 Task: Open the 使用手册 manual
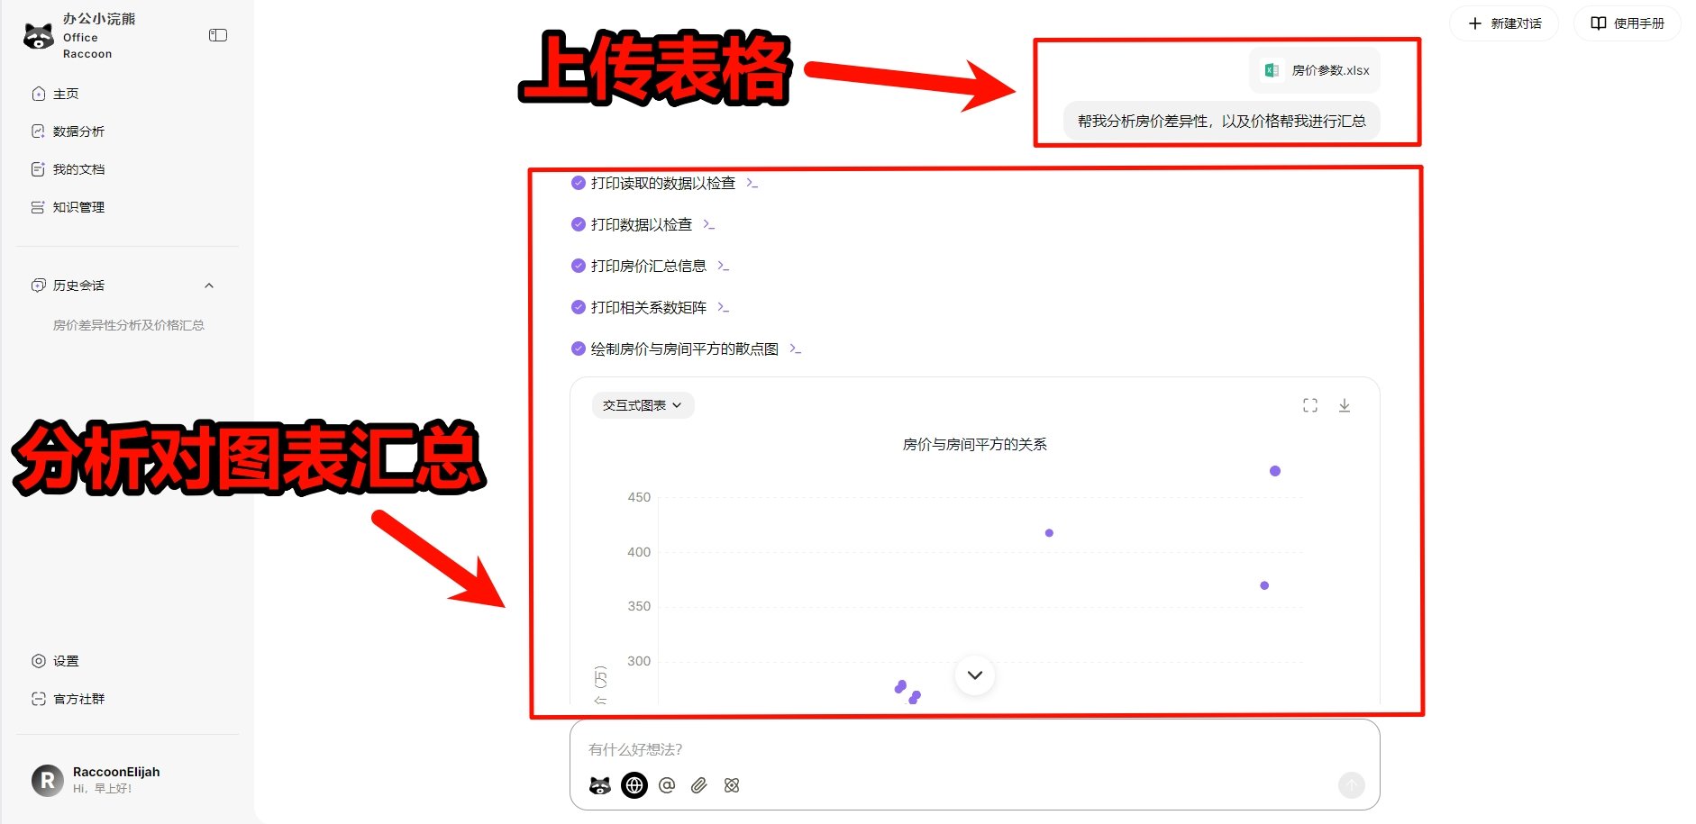coord(1628,23)
